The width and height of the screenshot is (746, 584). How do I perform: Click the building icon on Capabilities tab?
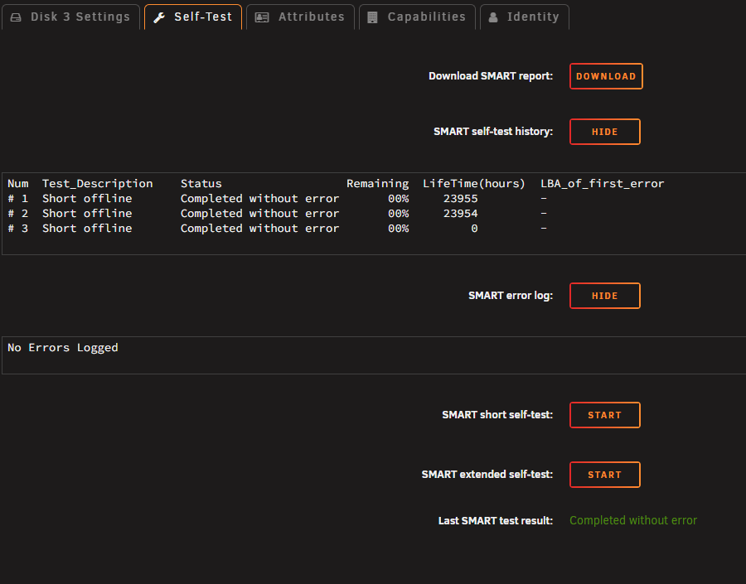[372, 17]
